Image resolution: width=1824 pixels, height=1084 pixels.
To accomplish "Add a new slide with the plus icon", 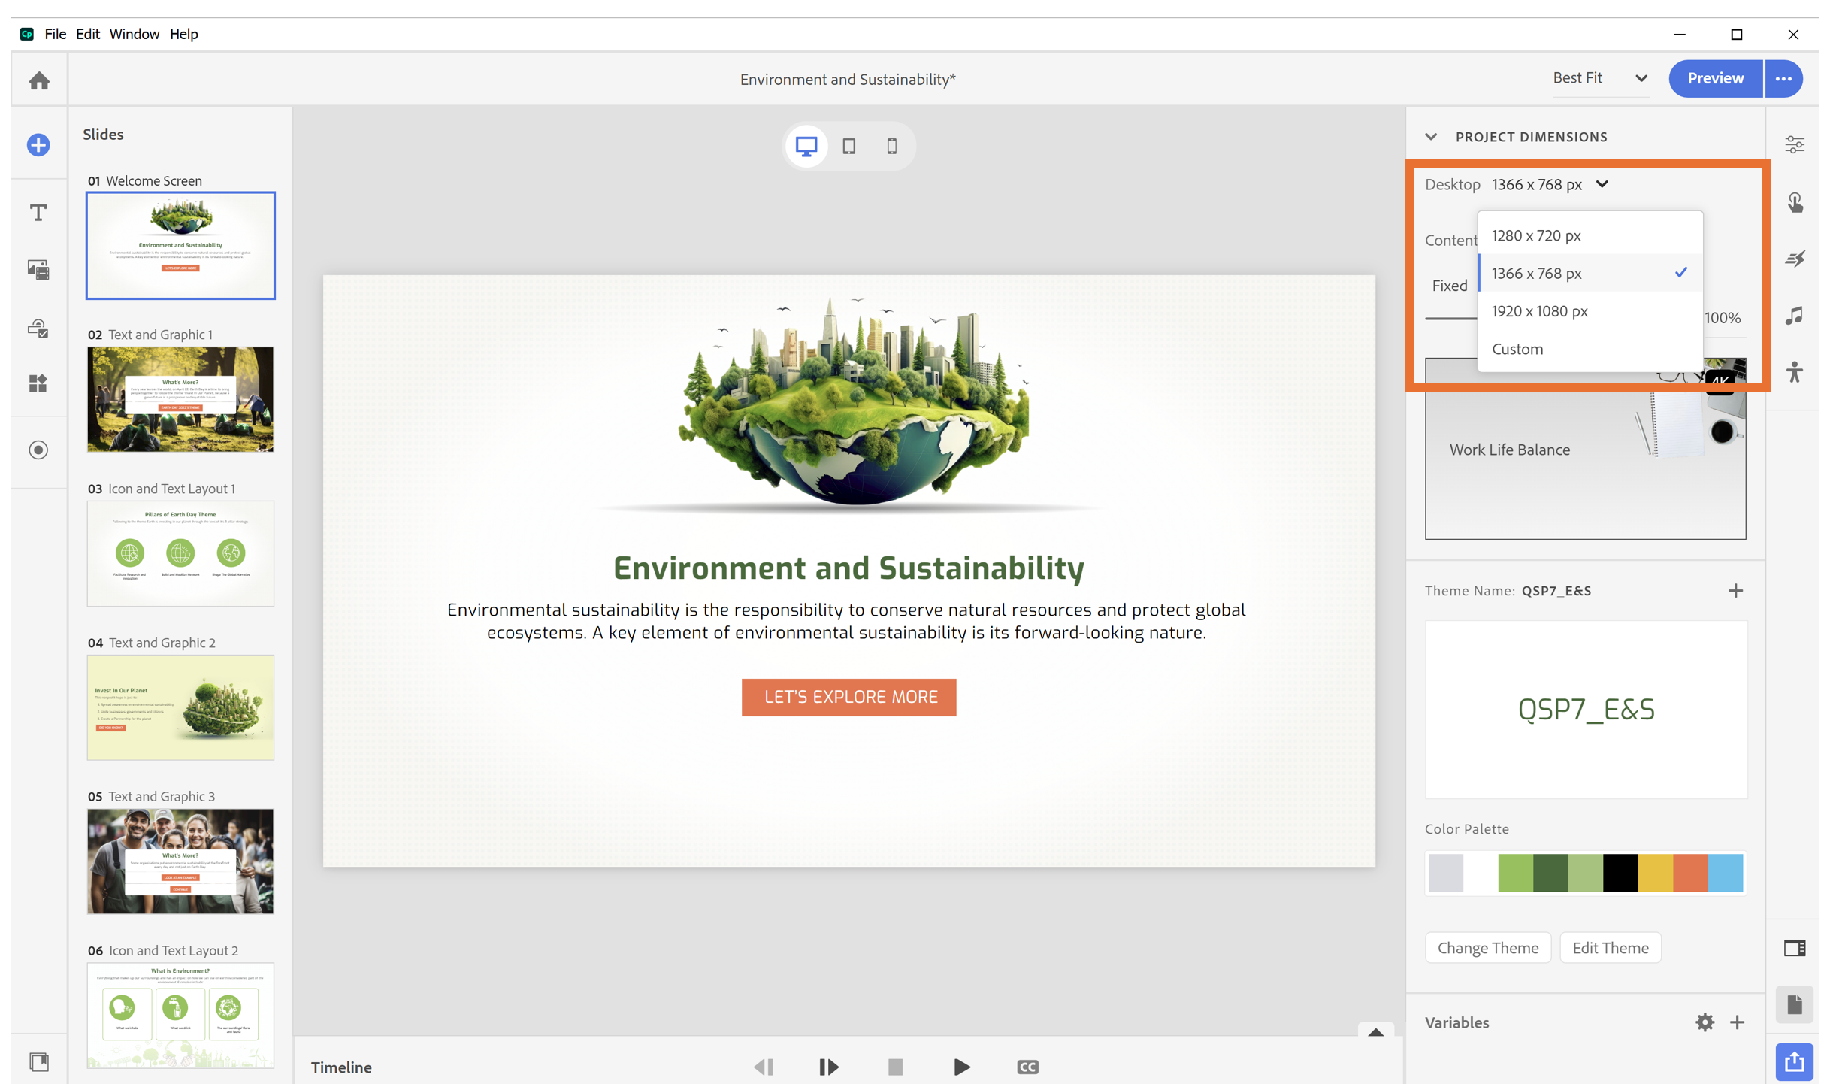I will [38, 145].
